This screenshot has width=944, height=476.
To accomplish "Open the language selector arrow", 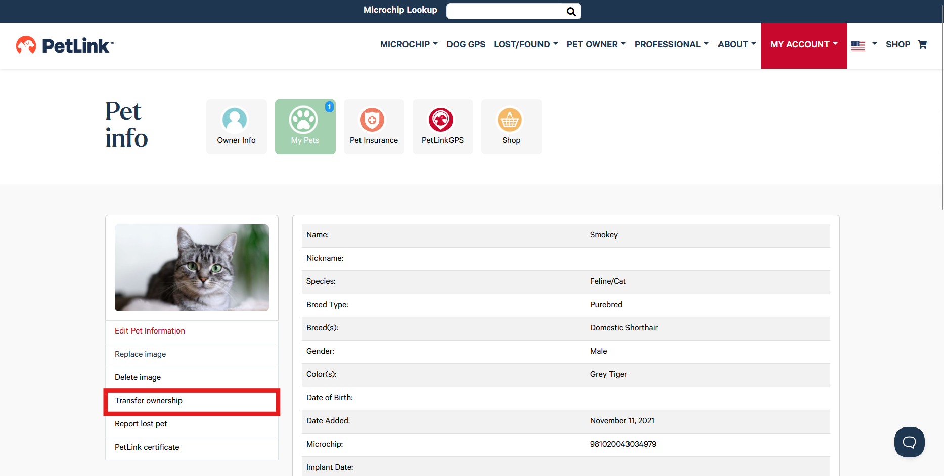I will 875,44.
